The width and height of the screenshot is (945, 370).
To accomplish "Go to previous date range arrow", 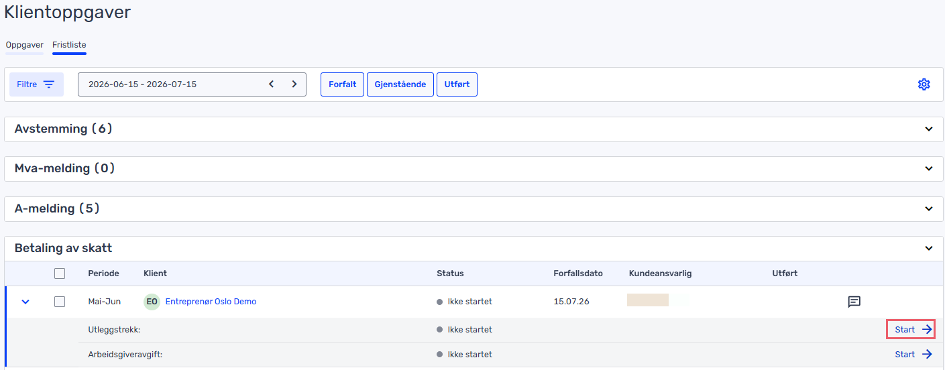I will click(272, 84).
